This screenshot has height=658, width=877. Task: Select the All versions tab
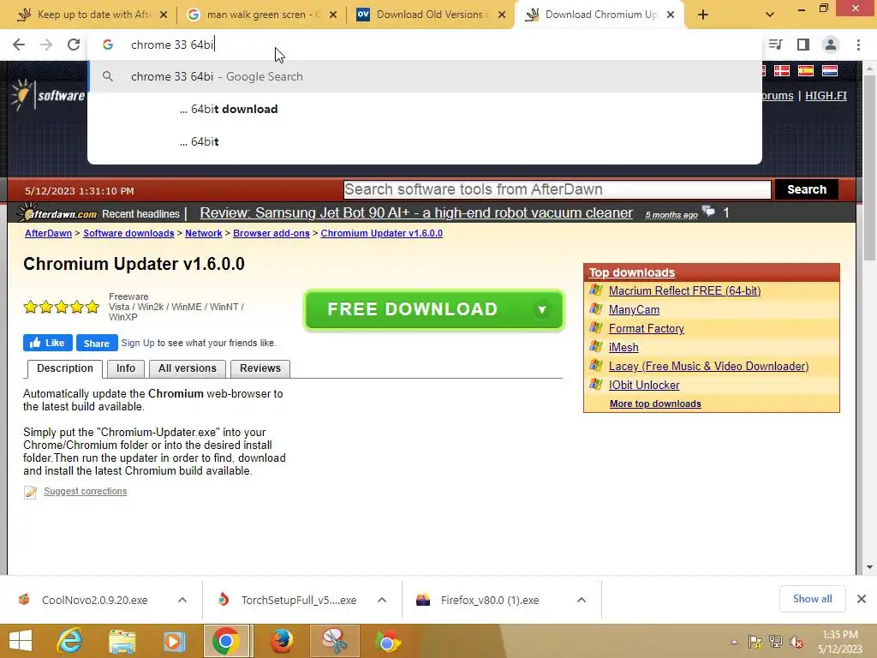188,368
